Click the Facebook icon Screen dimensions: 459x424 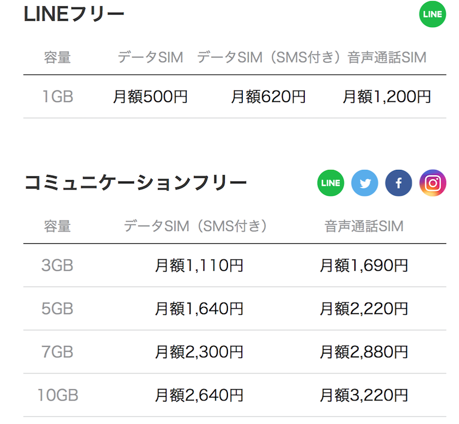click(398, 183)
